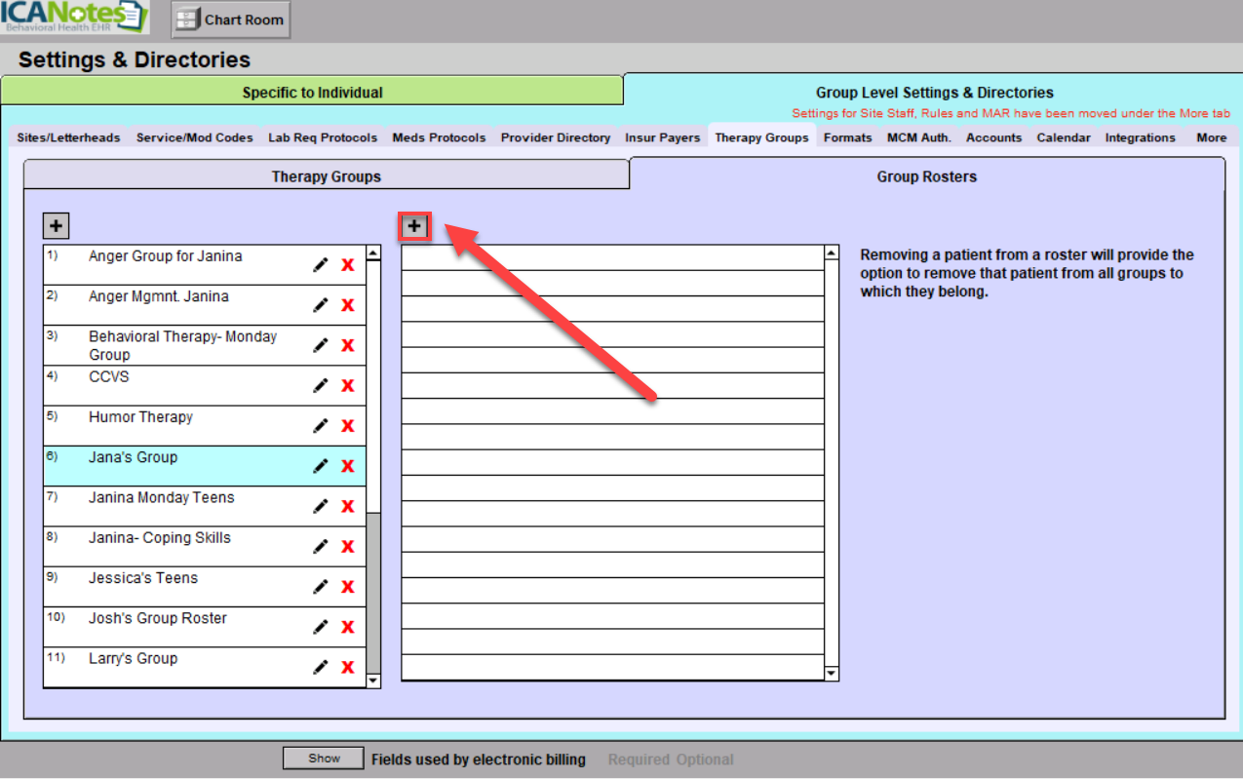1243x779 pixels.
Task: Open the Specific to Individual tab
Action: pos(312,93)
